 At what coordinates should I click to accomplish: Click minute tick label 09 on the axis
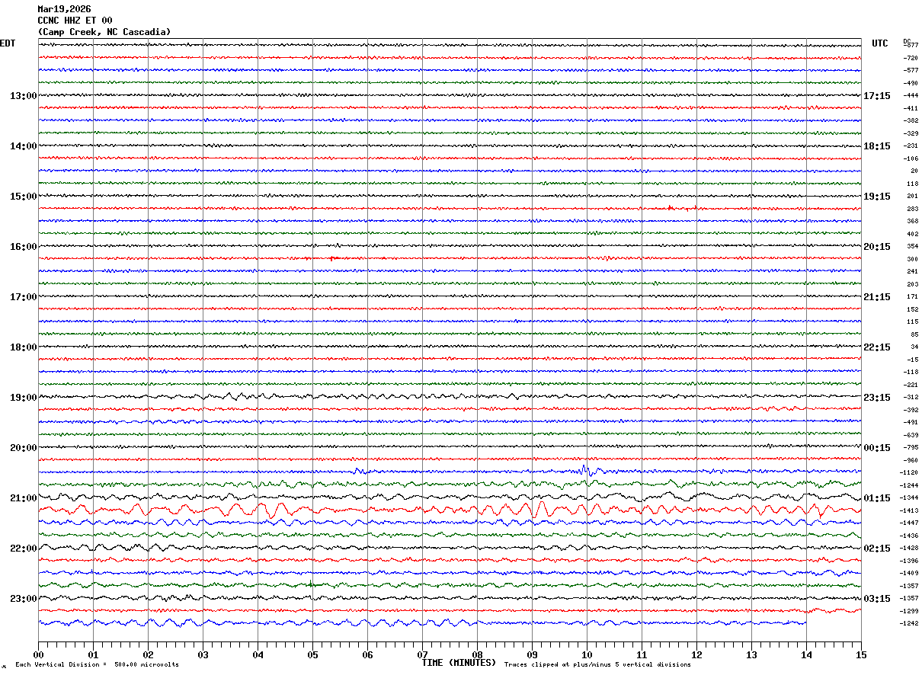point(532,654)
